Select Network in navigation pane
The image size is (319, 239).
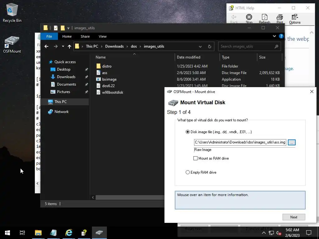61,112
